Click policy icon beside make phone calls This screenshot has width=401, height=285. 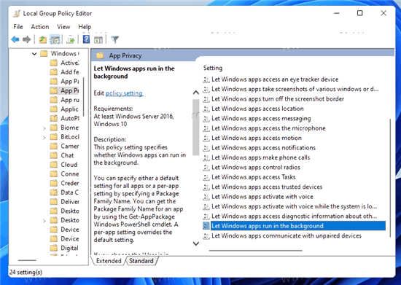click(x=206, y=157)
